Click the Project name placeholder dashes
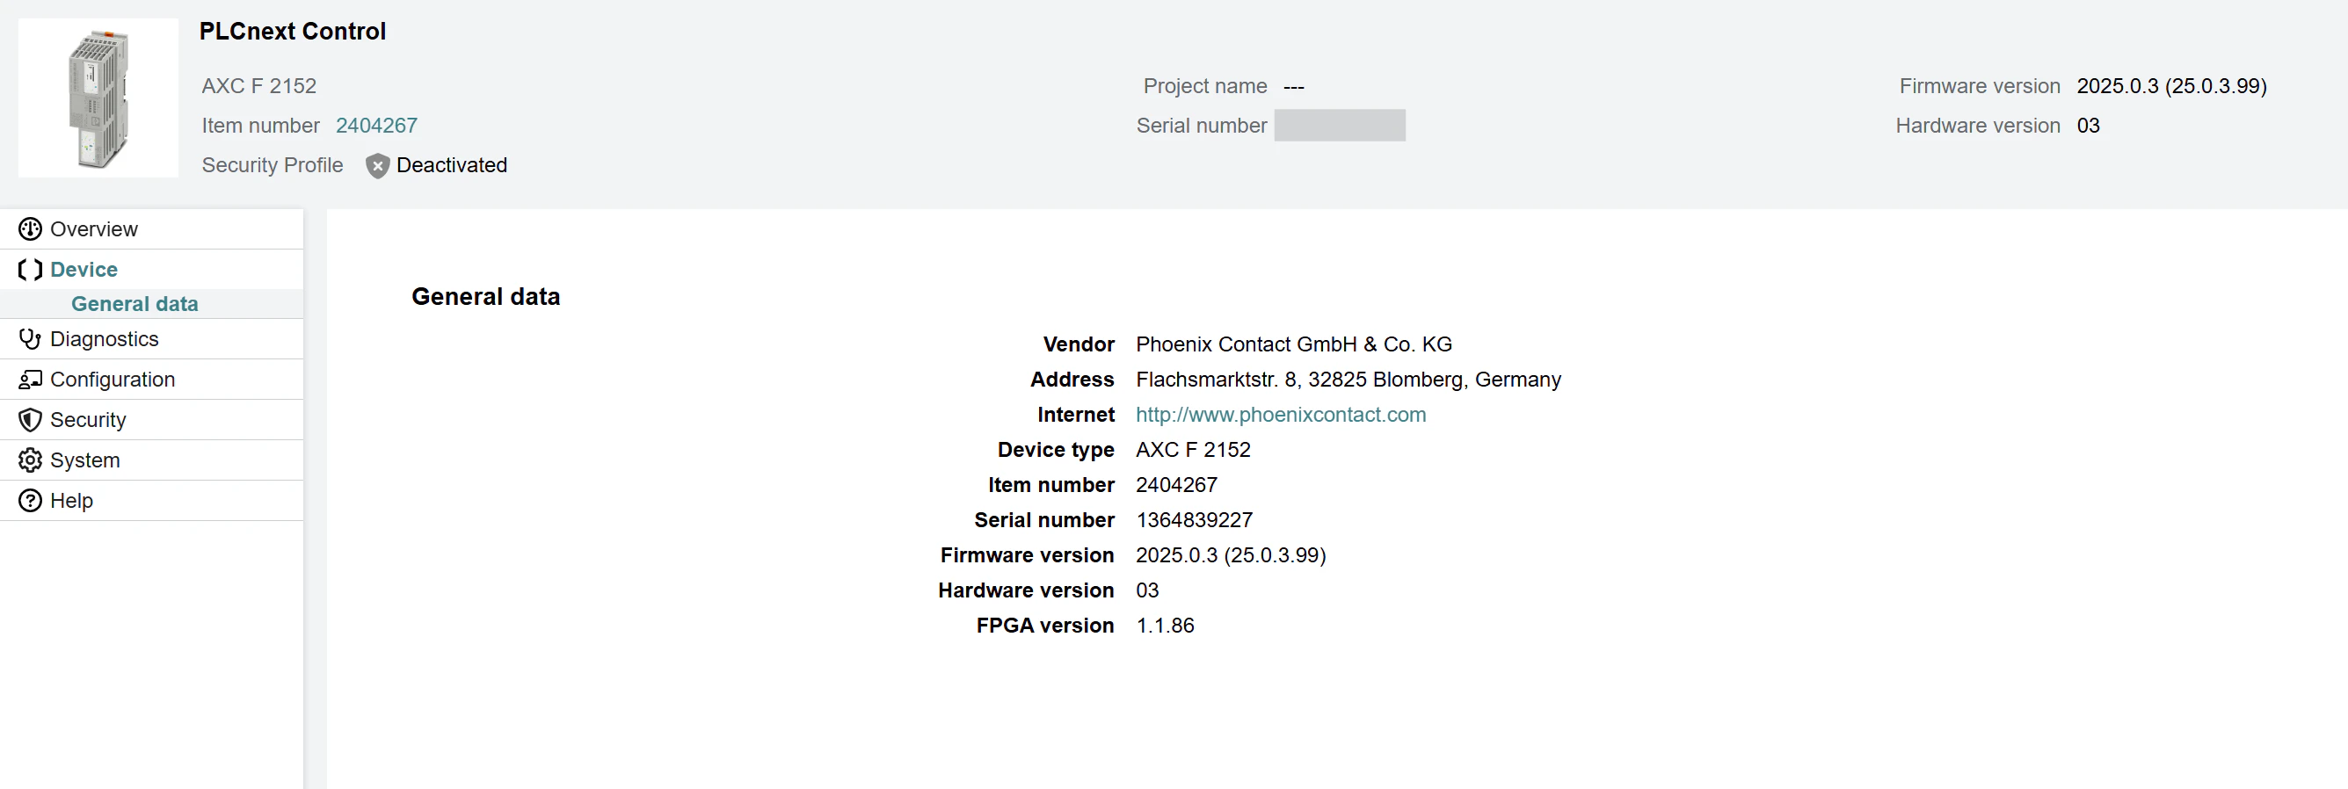The width and height of the screenshot is (2348, 789). (1293, 87)
